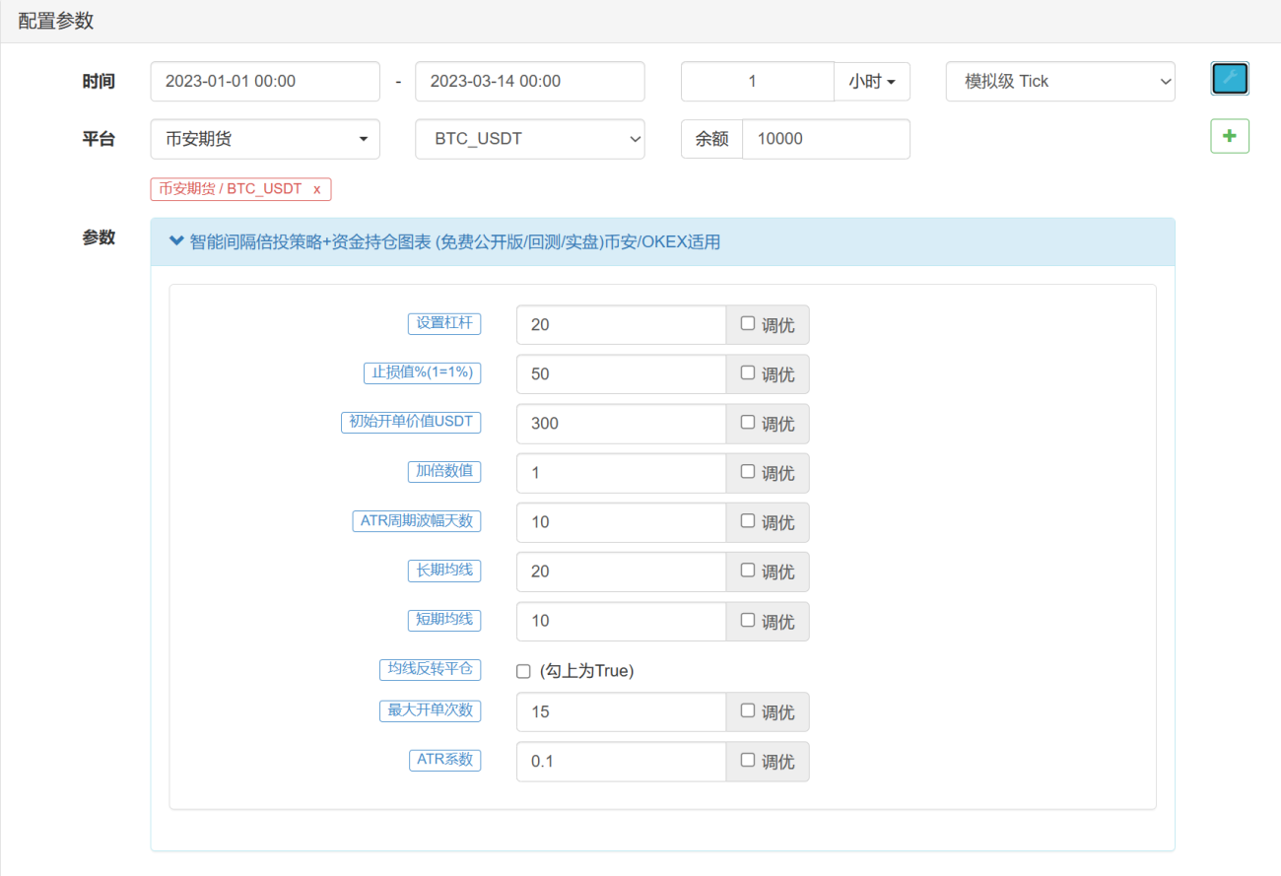Open the BTC_USDT trading pair dropdown
The width and height of the screenshot is (1281, 876).
[x=530, y=139]
